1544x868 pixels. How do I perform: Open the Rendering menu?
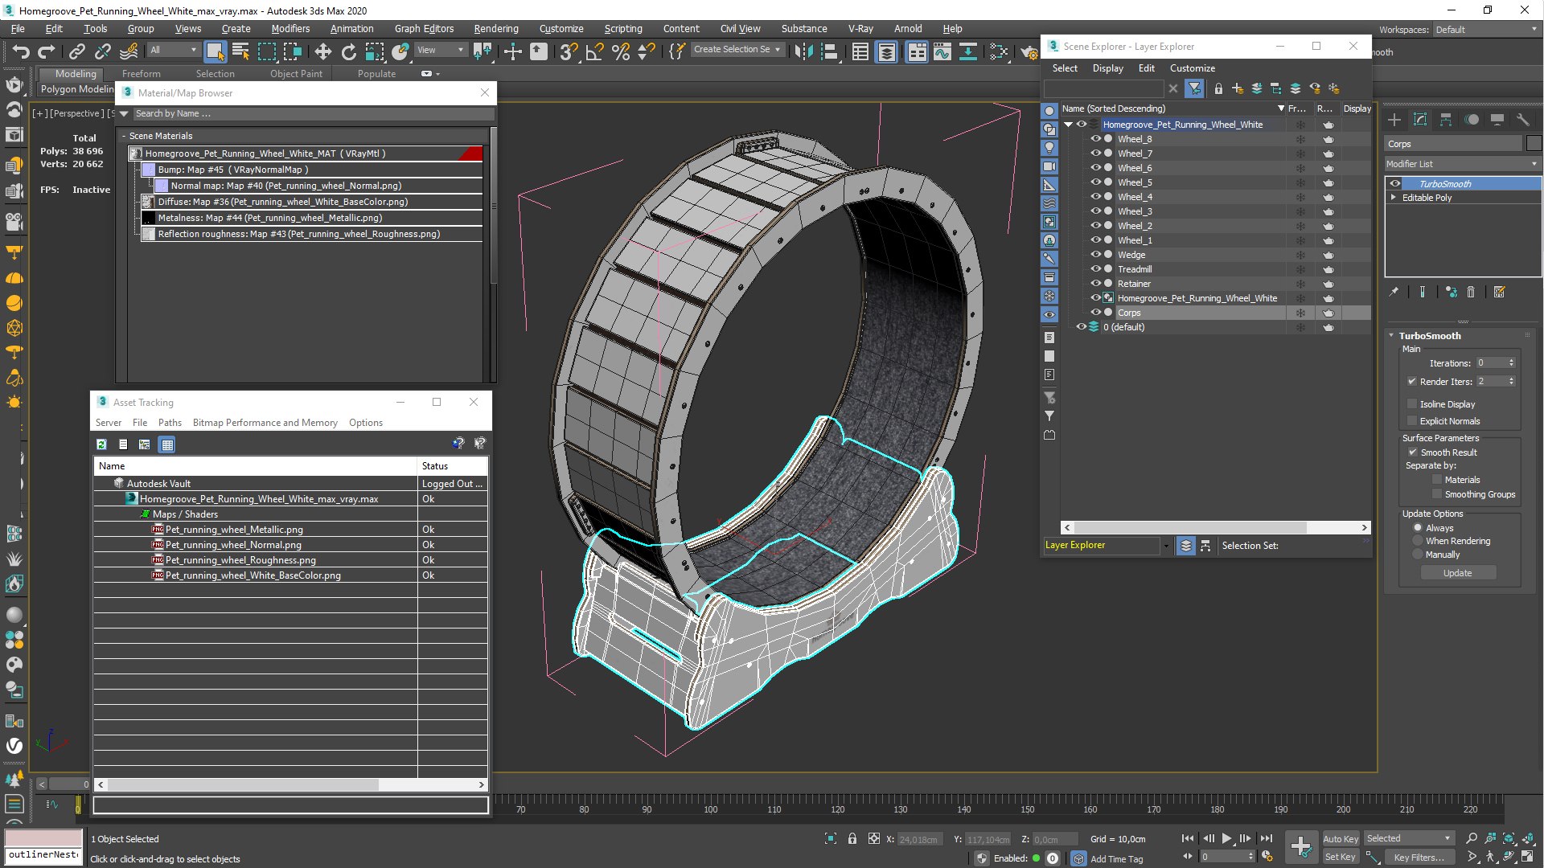[495, 29]
